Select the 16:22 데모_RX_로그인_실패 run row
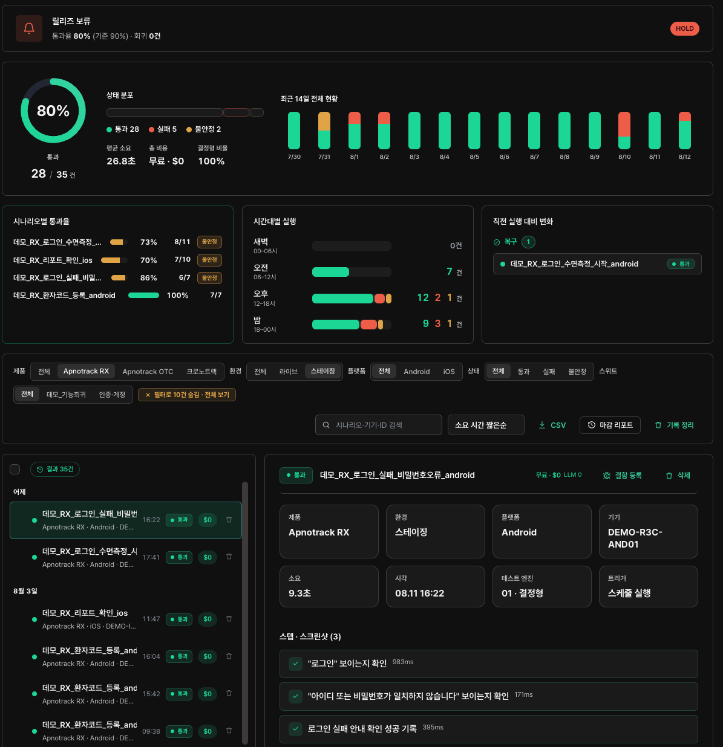This screenshot has height=747, width=723. coord(126,520)
